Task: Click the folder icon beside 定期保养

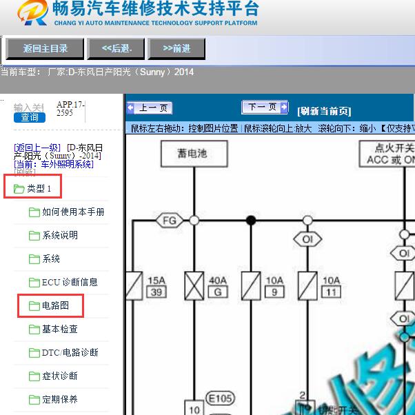Action: click(x=34, y=400)
